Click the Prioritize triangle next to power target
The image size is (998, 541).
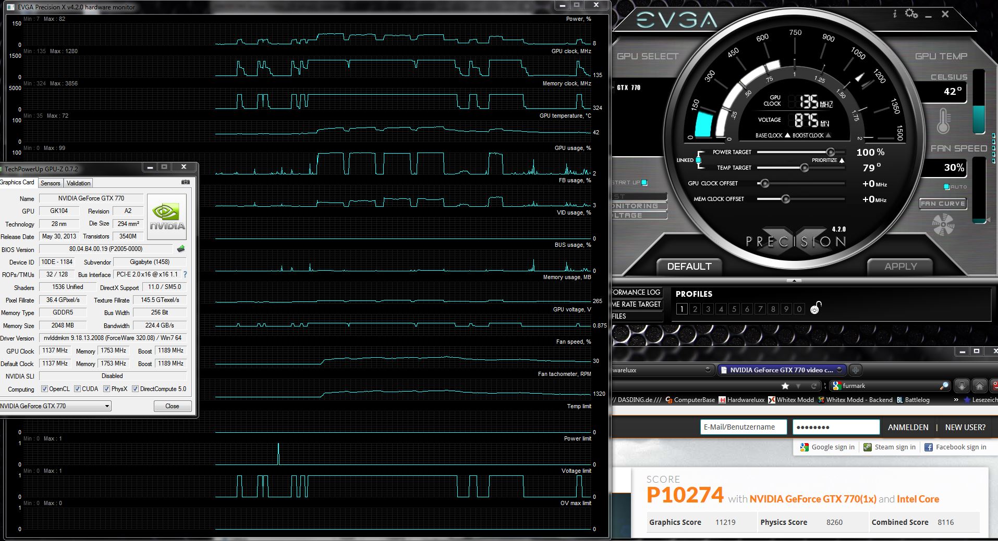pyautogui.click(x=842, y=160)
